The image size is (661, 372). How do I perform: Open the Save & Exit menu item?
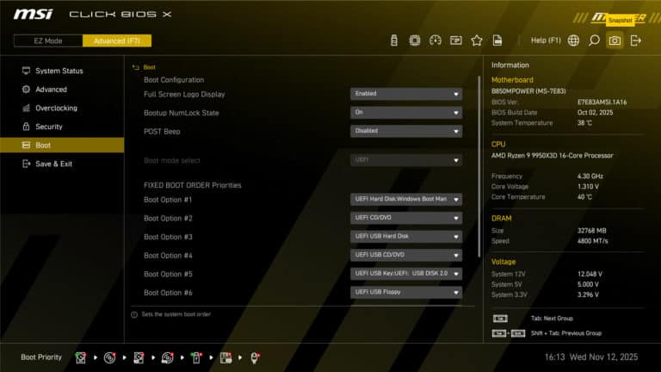62,164
